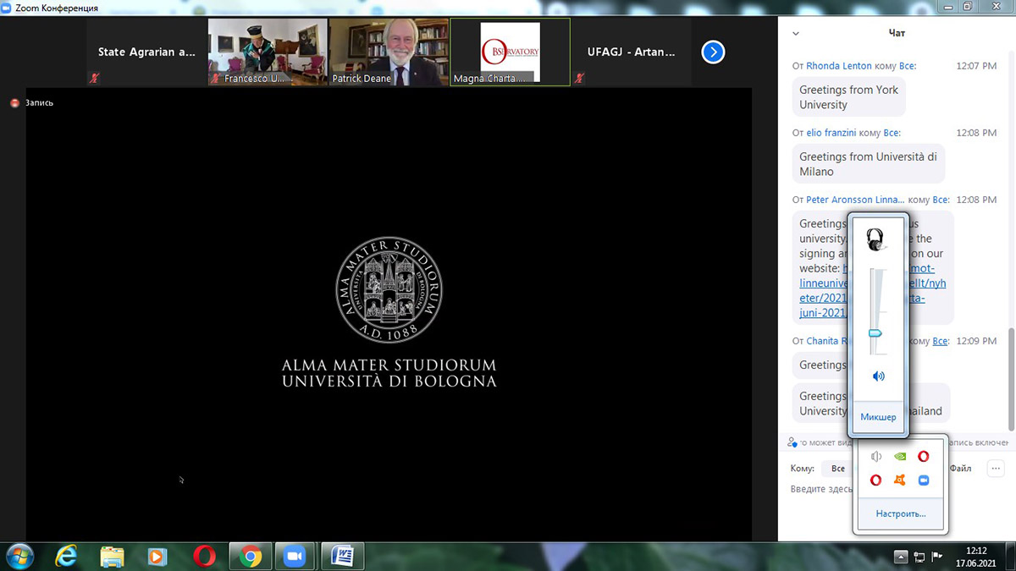Open the Микшер volume mixer link
1016x571 pixels.
point(878,417)
